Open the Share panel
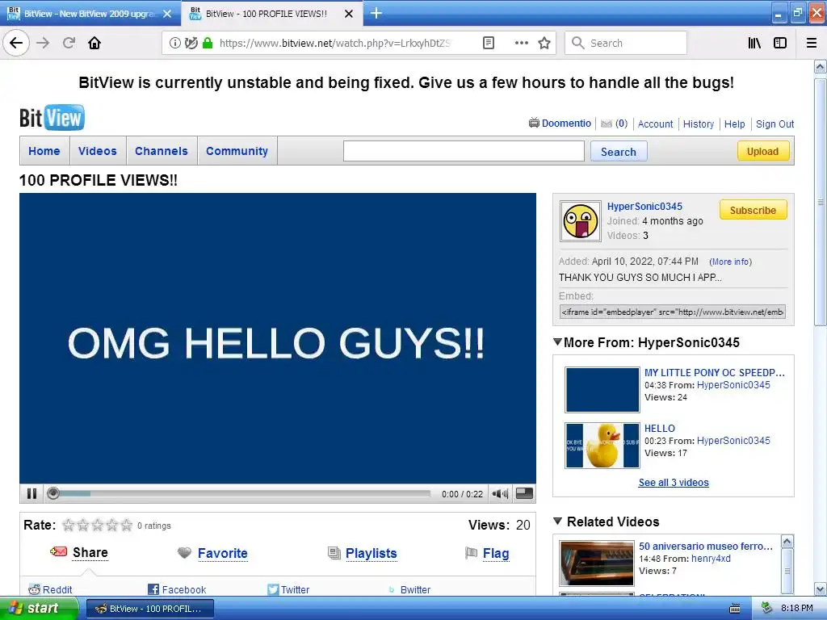This screenshot has height=620, width=827. pos(90,552)
